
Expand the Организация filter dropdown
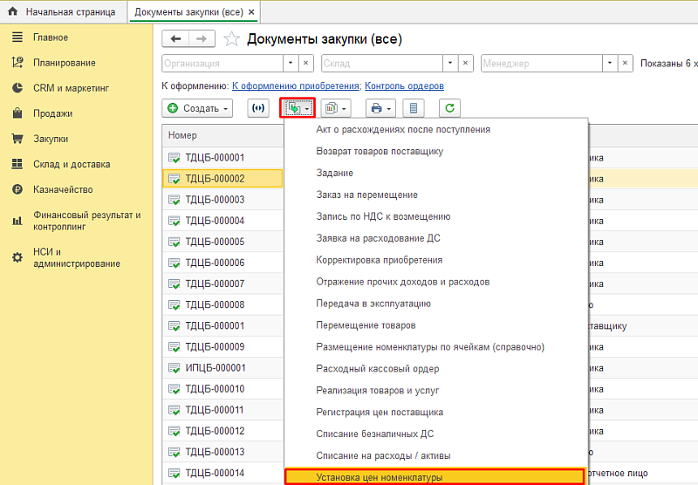(x=289, y=64)
